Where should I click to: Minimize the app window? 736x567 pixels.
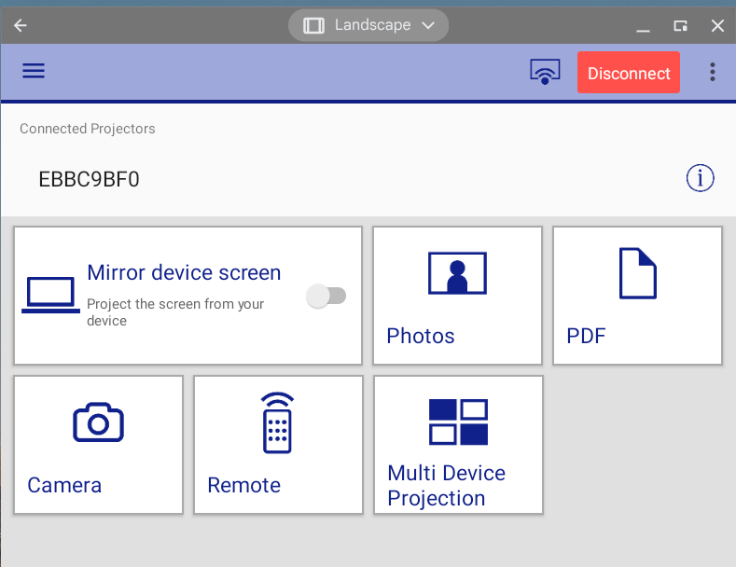pos(645,25)
